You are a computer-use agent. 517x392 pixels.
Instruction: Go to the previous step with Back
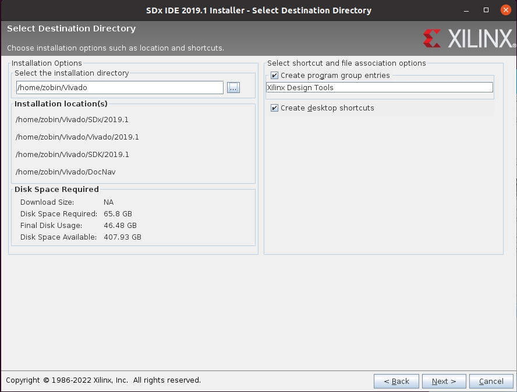point(396,381)
